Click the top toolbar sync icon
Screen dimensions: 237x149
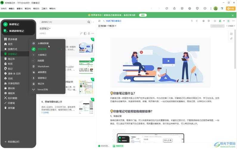[167, 8]
